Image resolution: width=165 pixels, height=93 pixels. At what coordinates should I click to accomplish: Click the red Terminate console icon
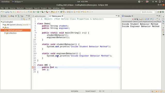pos(133,19)
